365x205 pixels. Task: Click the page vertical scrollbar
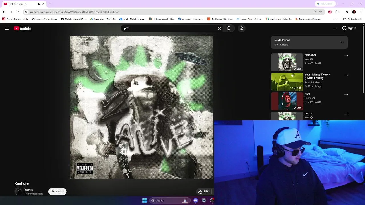[x=364, y=60]
